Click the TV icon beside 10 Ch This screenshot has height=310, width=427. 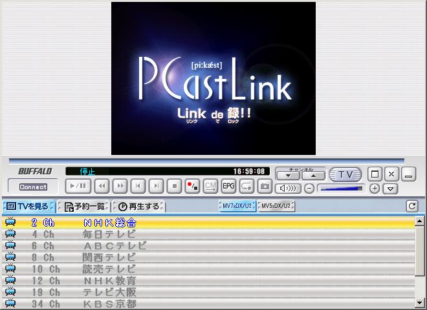[x=10, y=269]
